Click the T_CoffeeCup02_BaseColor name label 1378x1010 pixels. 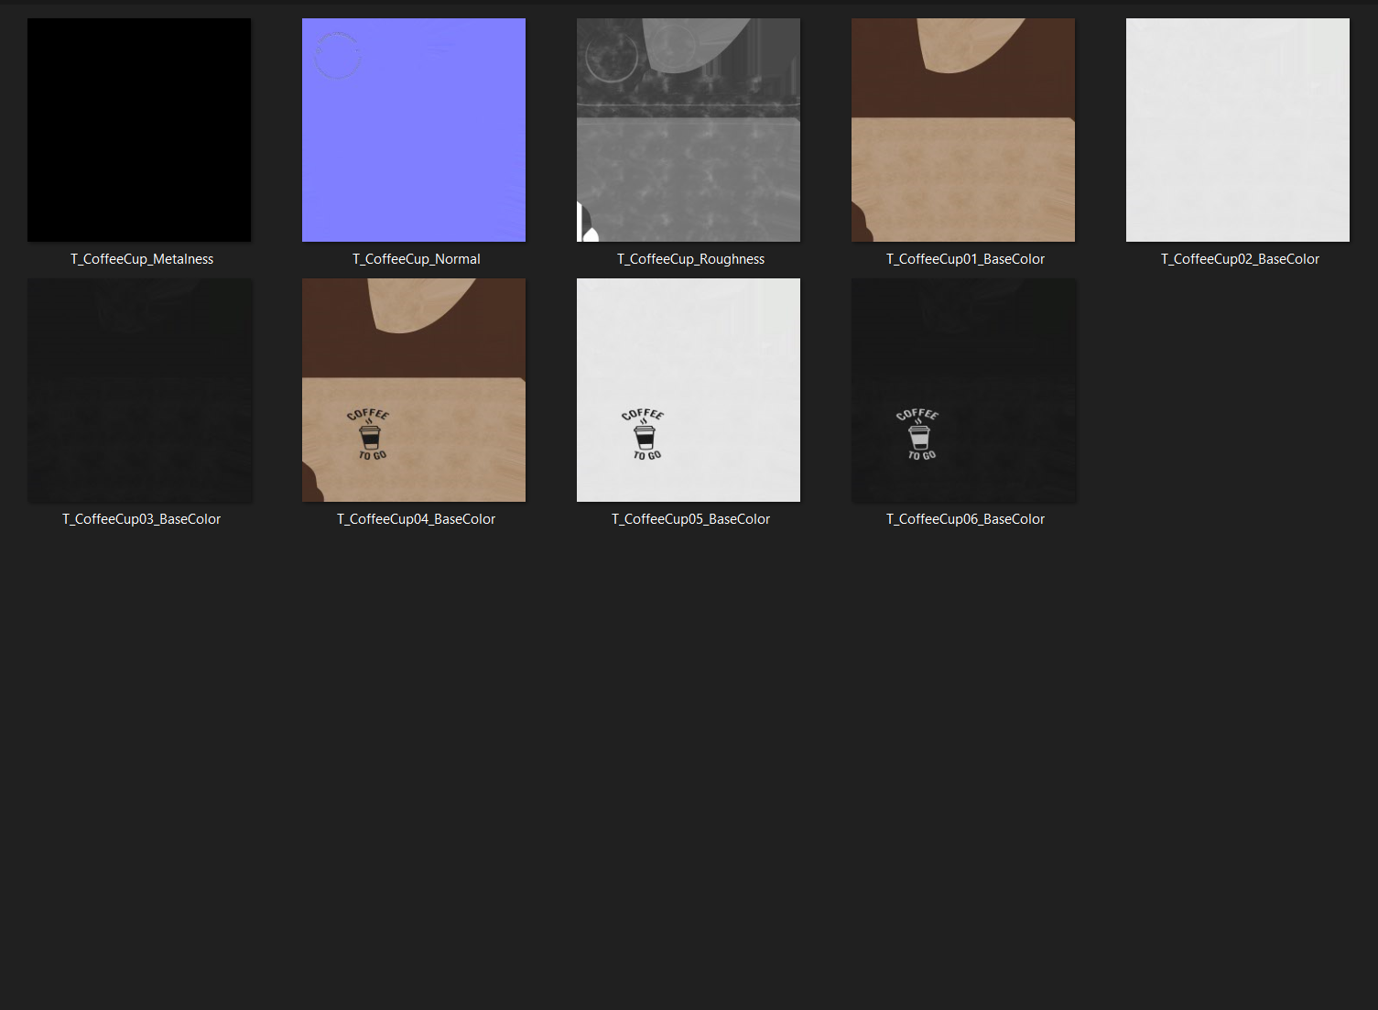(1241, 259)
